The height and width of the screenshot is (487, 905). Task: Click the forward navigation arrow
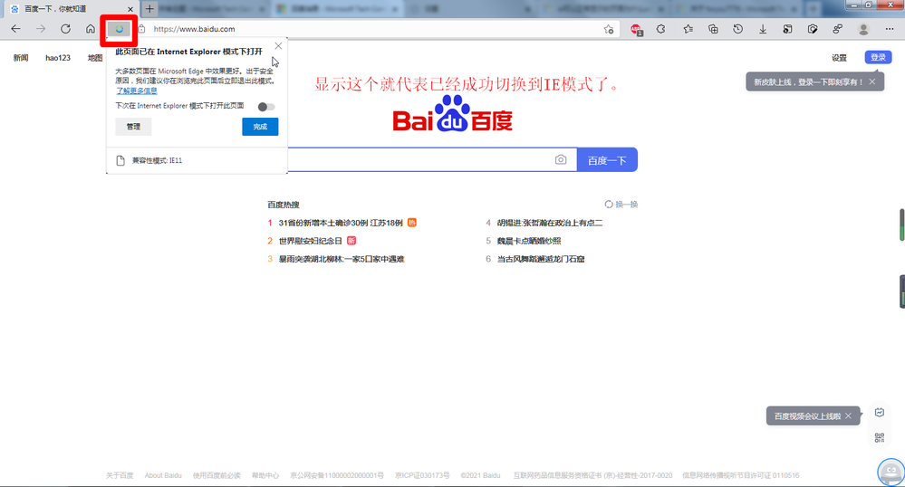(x=41, y=29)
